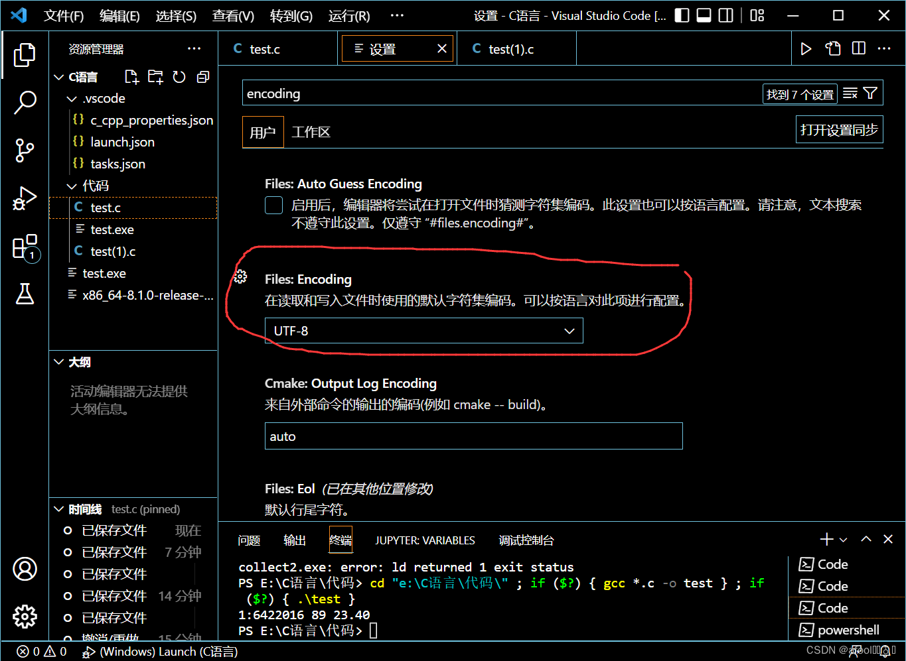Viewport: 906px width, 661px height.
Task: Collapse the C语言 root folder
Action: [59, 77]
